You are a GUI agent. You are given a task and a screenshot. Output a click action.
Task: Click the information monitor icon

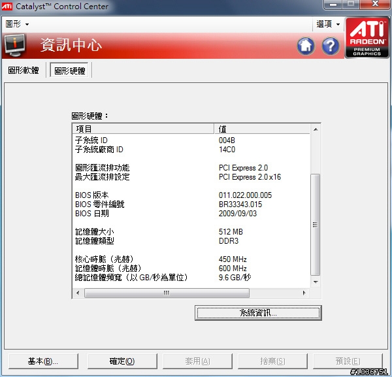pyautogui.click(x=15, y=46)
